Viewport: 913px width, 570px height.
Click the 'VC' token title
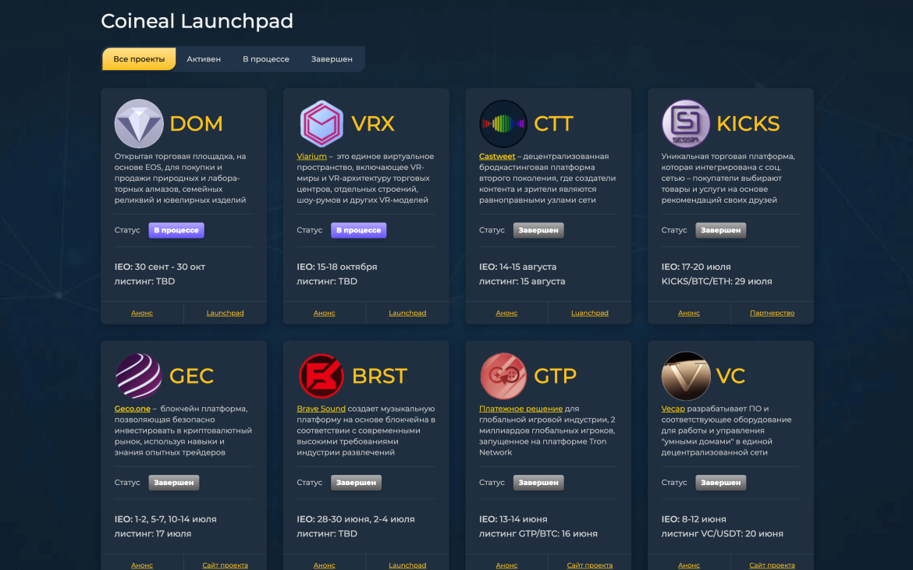[x=730, y=376]
